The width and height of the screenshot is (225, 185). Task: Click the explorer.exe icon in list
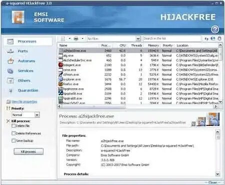tap(60, 79)
